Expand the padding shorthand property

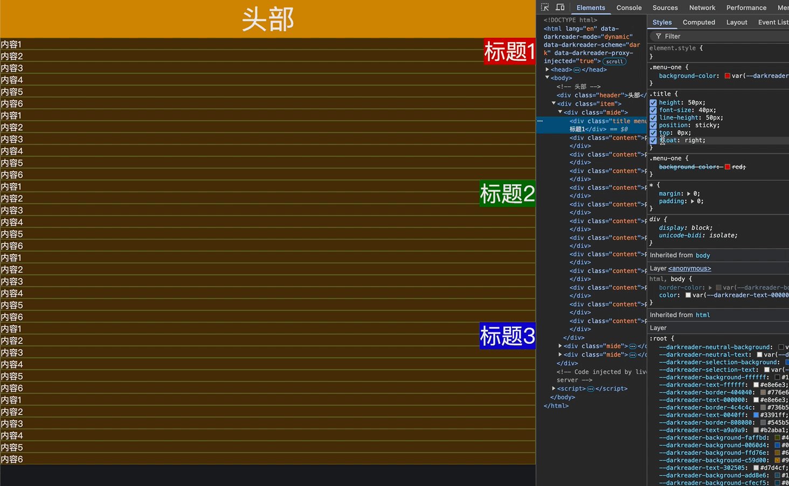693,201
